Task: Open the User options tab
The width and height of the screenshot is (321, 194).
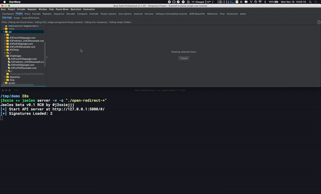Action: pyautogui.click(x=125, y=14)
